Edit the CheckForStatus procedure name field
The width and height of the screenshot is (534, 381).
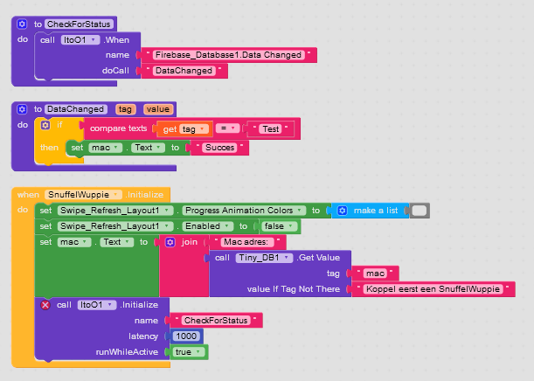(x=79, y=24)
